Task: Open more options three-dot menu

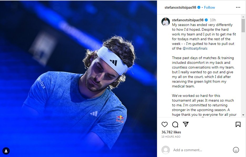Action: (238, 7)
